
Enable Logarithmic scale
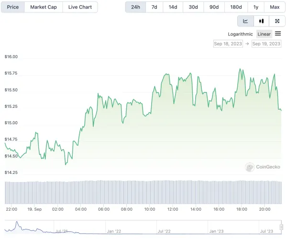click(x=240, y=34)
